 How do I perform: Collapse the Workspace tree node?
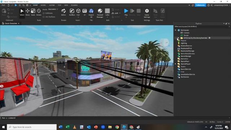coord(175,30)
